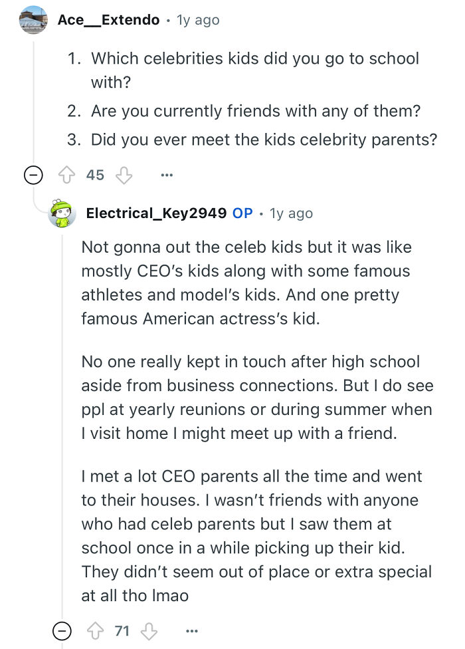The image size is (465, 649).
Task: Click the OP badge next to Electrical_Key2949
Action: click(242, 213)
